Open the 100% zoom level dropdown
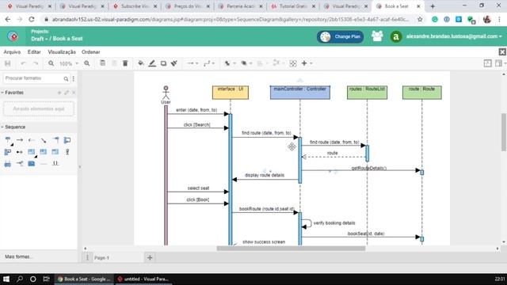Screen dimensions: 507x285 click(x=69, y=63)
